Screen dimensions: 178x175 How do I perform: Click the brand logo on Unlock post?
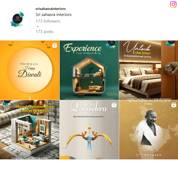point(171,43)
